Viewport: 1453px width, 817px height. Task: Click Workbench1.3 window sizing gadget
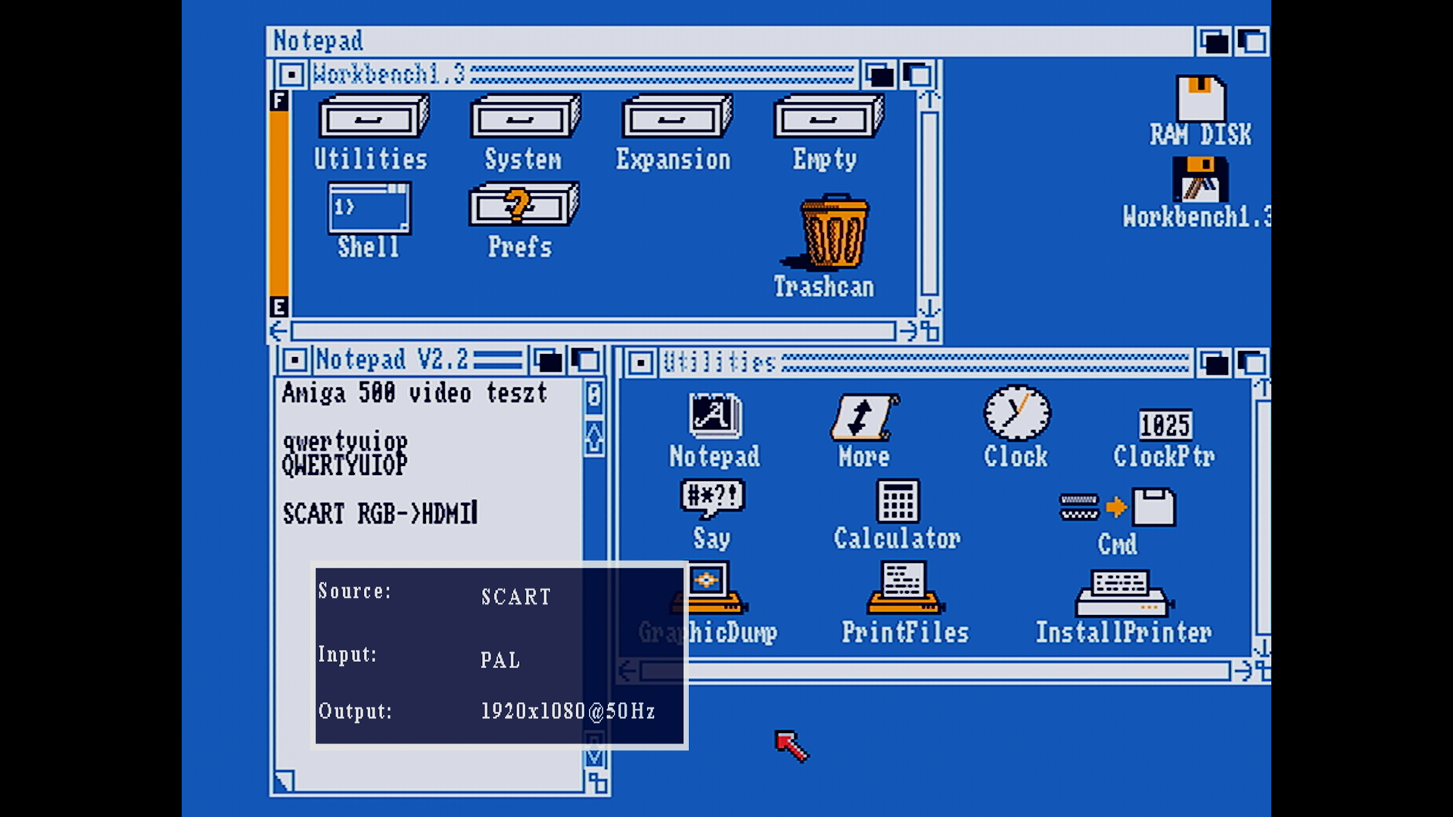pyautogui.click(x=930, y=331)
